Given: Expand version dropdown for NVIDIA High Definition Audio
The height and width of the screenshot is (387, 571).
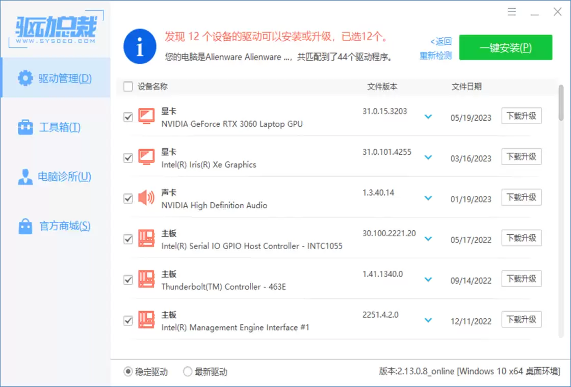Looking at the screenshot, I should (428, 198).
